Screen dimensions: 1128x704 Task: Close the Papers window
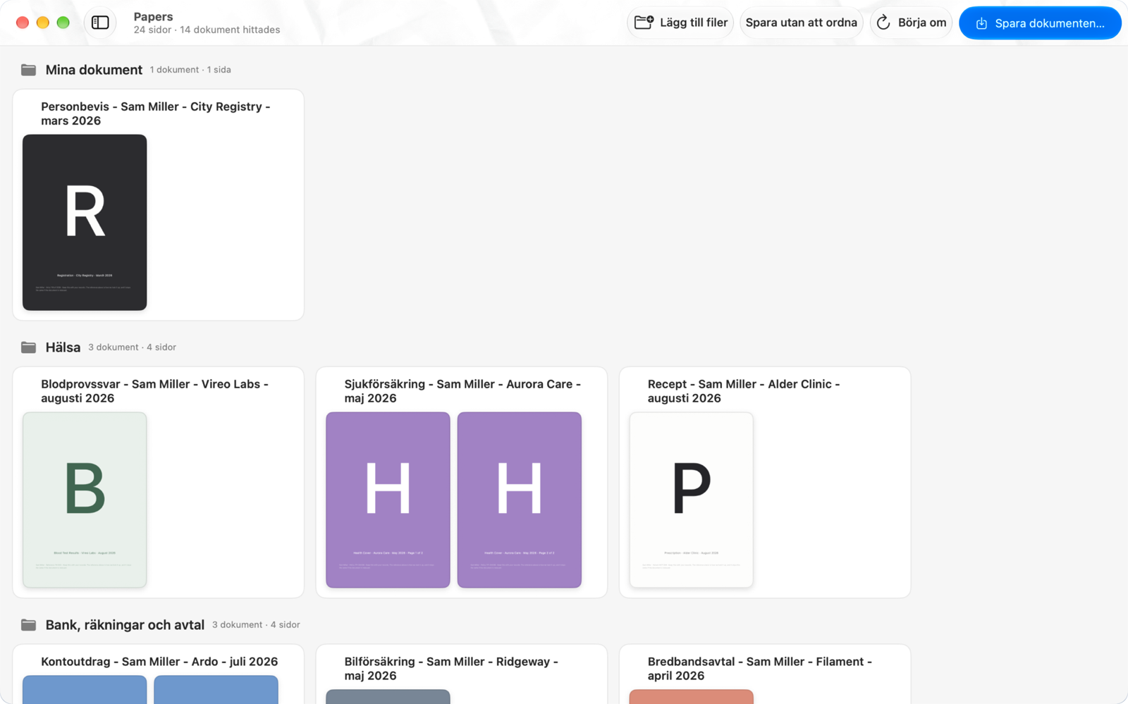[23, 23]
